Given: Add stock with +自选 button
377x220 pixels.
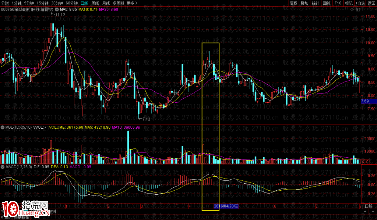Looking at the screenshot, I should click(360, 3).
